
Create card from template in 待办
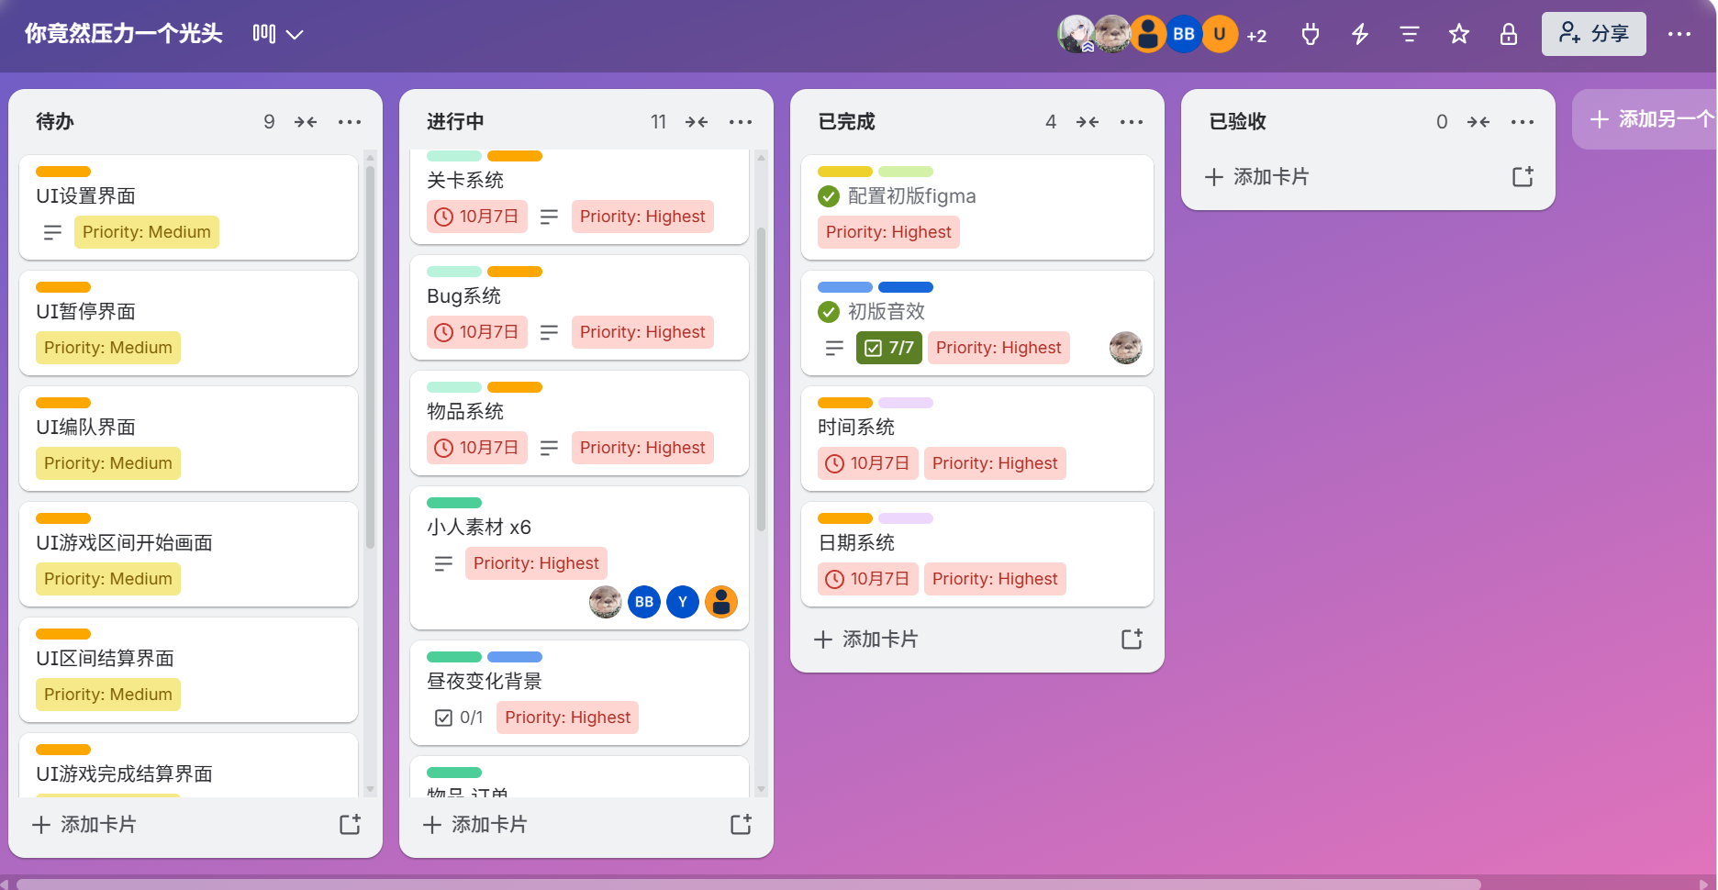[350, 825]
